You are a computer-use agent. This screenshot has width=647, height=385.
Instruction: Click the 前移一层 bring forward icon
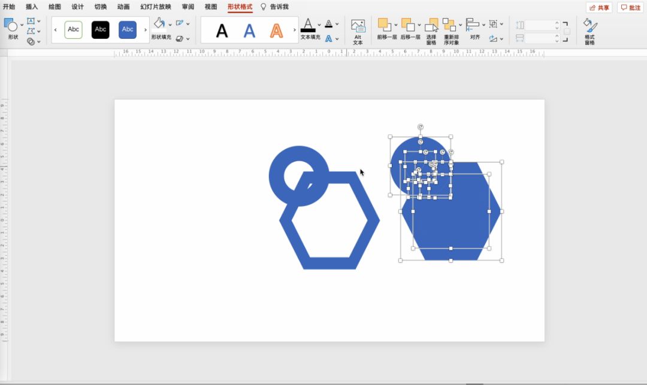pyautogui.click(x=385, y=25)
